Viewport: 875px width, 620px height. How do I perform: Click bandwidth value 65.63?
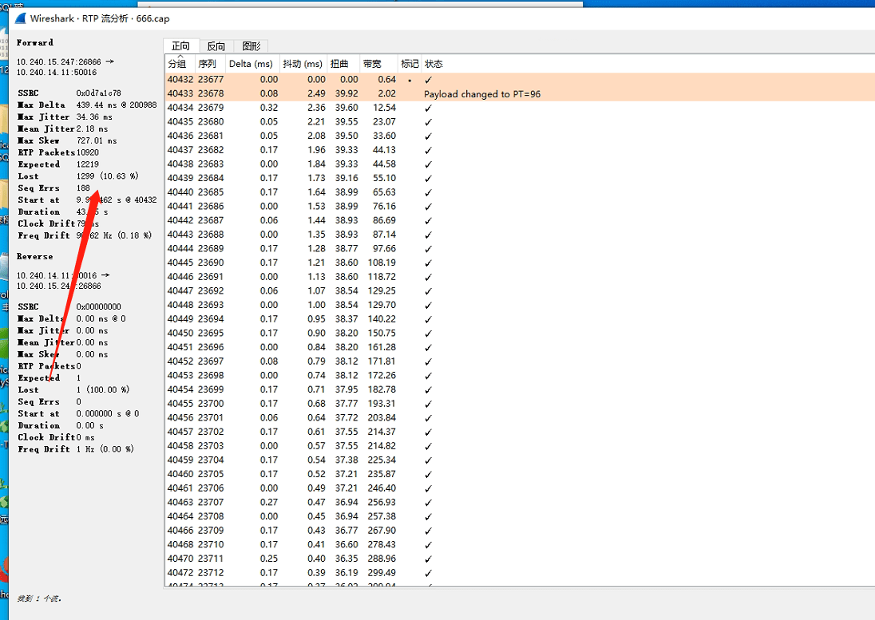(384, 192)
